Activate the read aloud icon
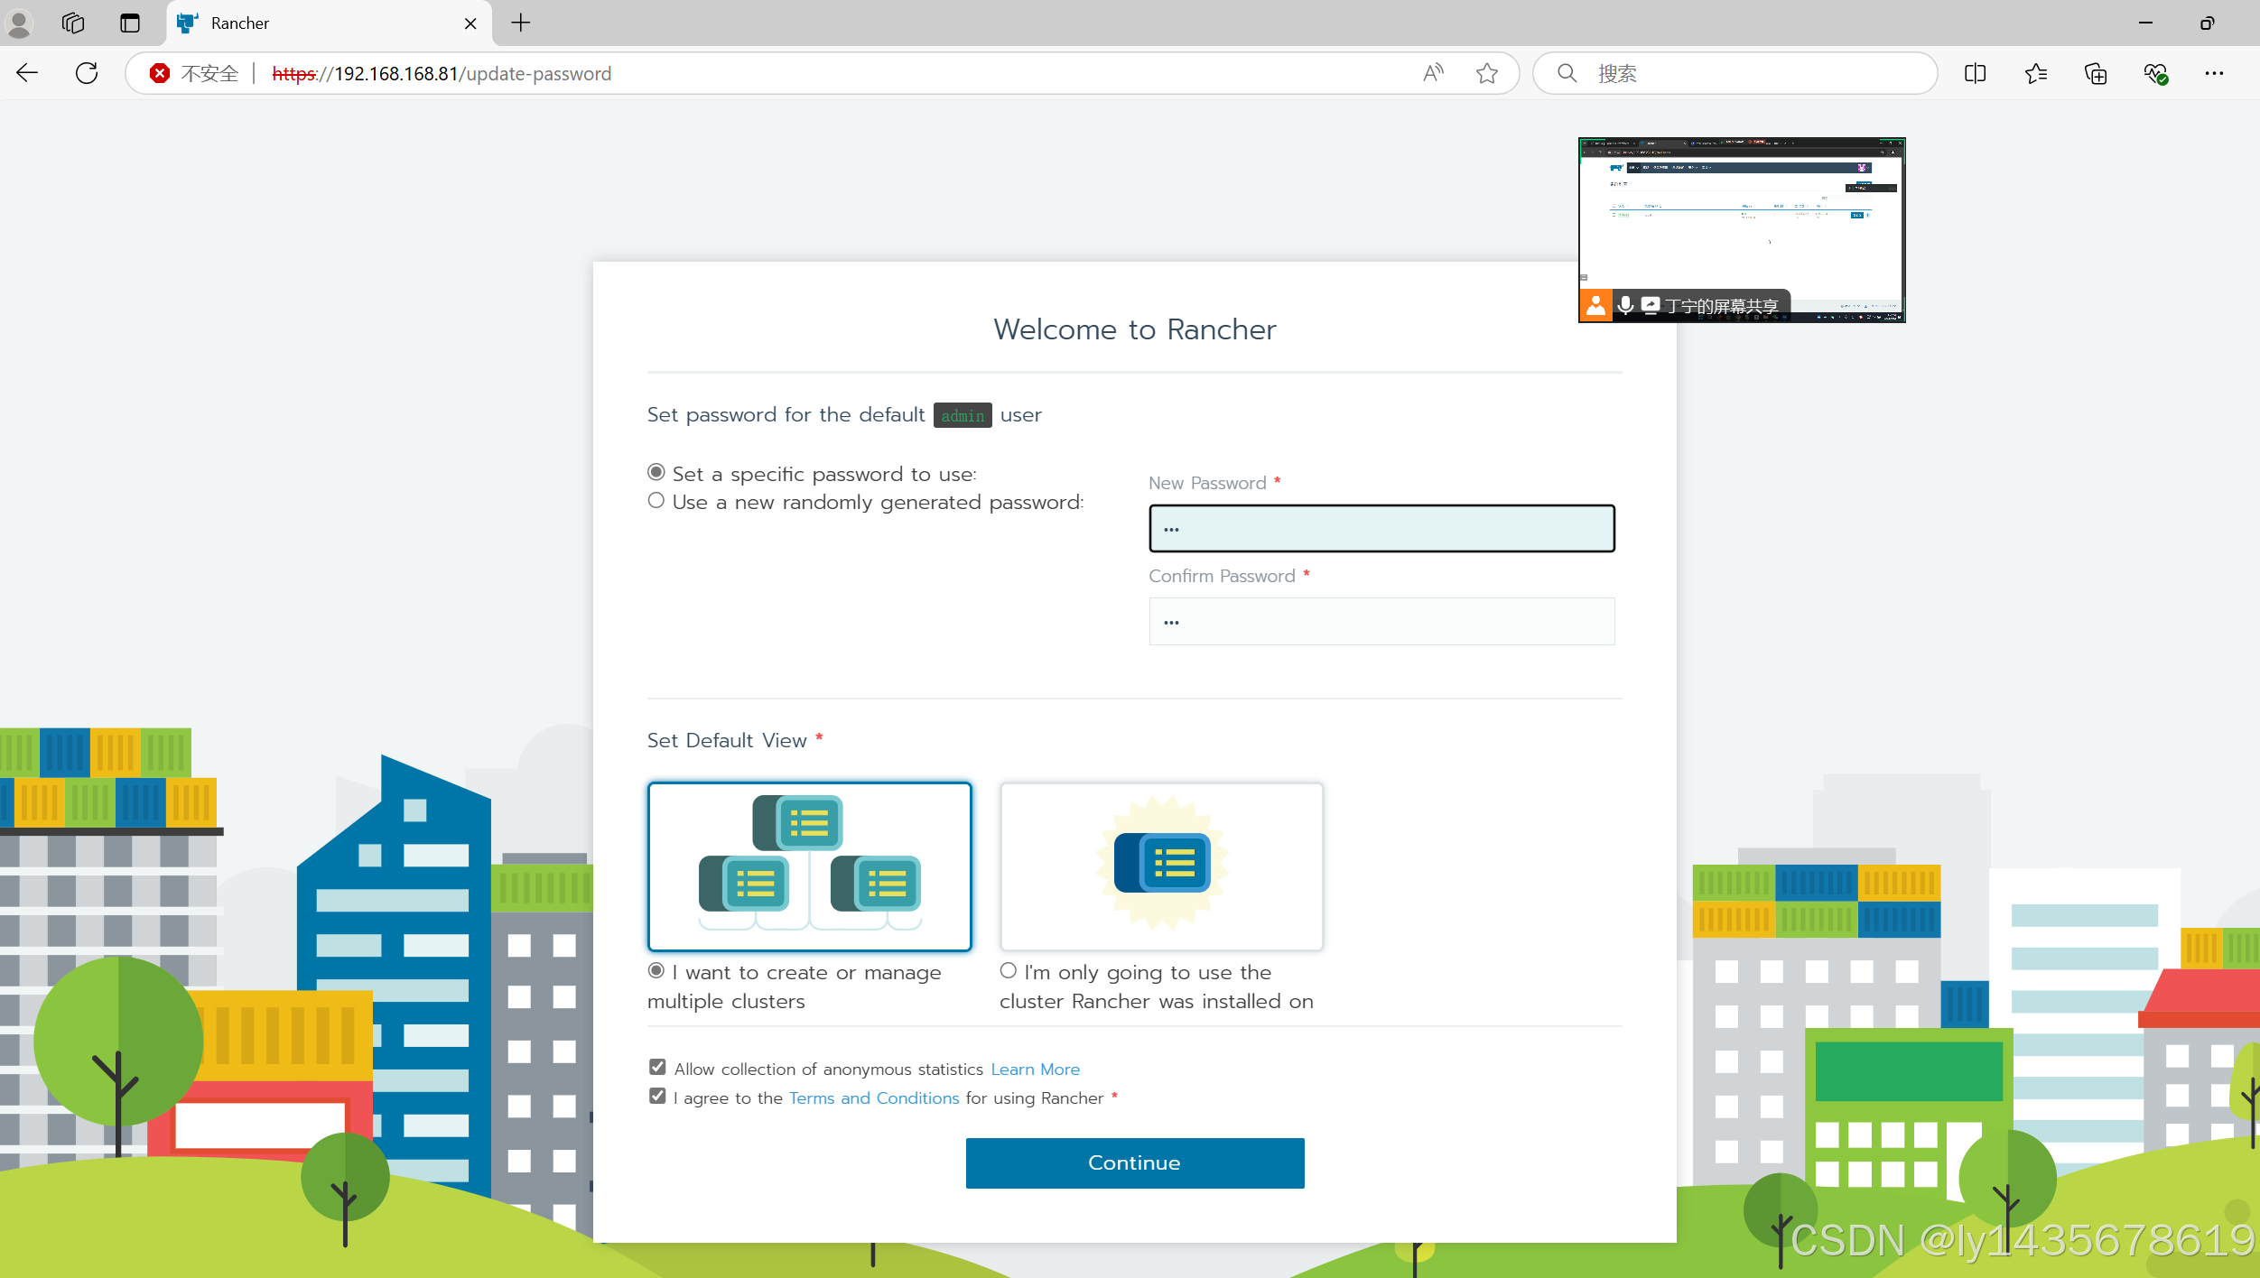 coord(1433,73)
